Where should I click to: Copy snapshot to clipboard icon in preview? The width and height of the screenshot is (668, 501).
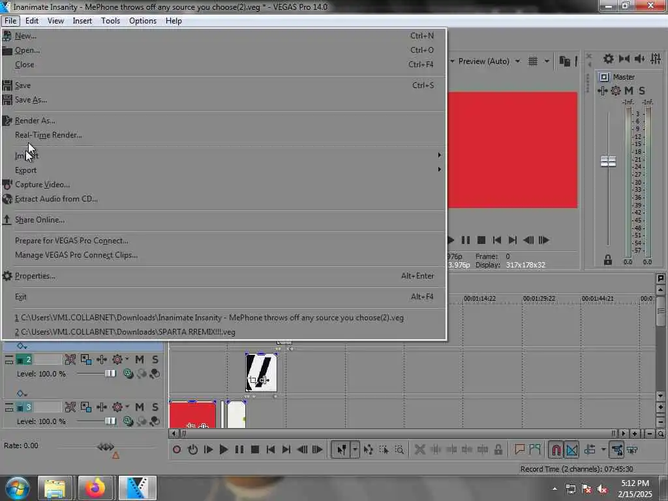coord(564,61)
